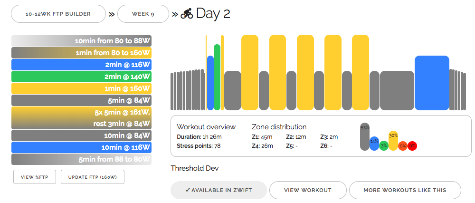Click the yellow 30% zone bar

393,141
